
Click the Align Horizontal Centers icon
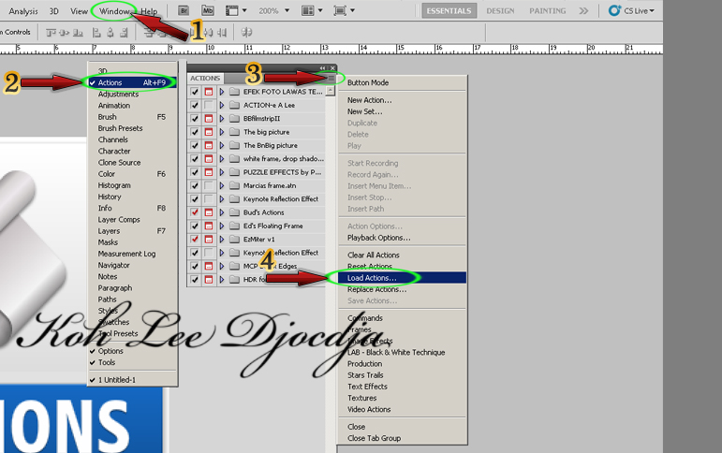111,32
